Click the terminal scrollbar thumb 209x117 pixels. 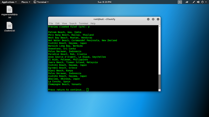159,82
